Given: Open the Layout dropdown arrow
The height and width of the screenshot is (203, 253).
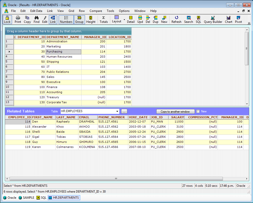Looking at the screenshot, I should (124, 20).
